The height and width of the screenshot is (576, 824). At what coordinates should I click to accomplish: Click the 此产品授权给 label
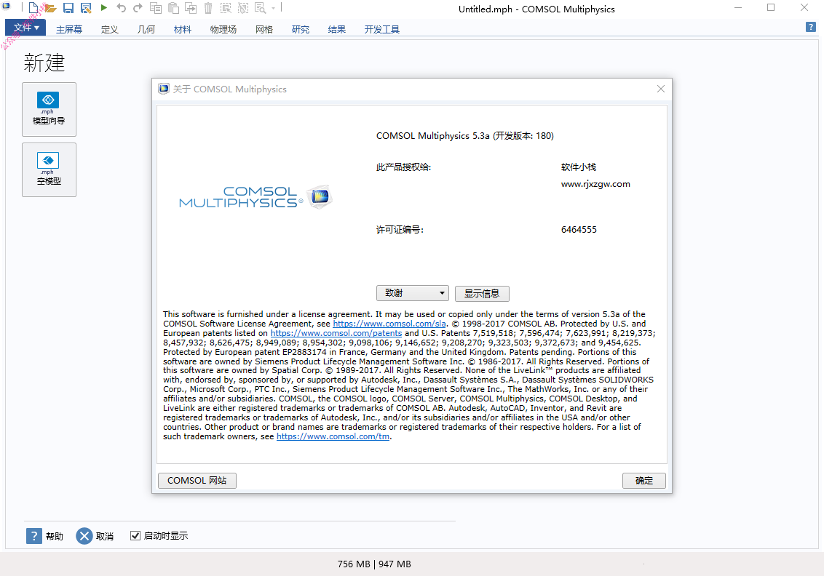[x=403, y=167]
